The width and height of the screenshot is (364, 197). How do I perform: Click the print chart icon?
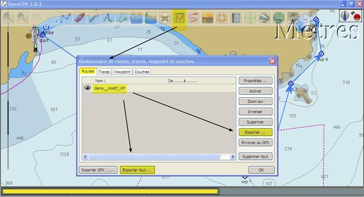165,19
